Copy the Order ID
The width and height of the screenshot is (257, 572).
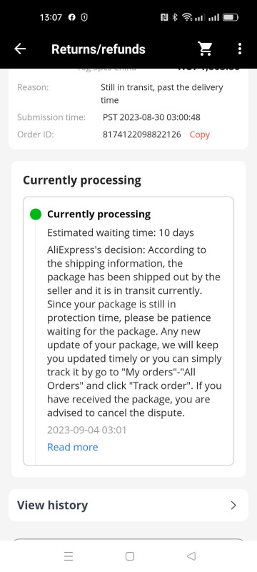200,134
